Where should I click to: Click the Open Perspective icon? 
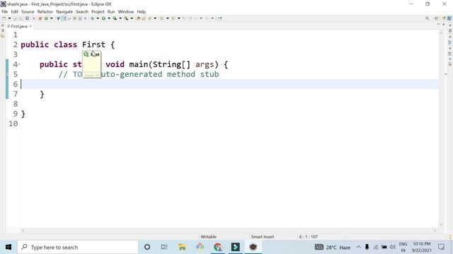pos(436,18)
